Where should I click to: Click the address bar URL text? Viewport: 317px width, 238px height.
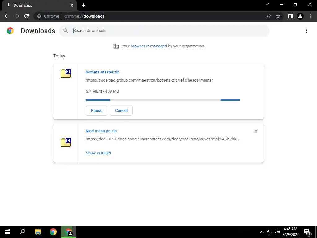coord(85,16)
